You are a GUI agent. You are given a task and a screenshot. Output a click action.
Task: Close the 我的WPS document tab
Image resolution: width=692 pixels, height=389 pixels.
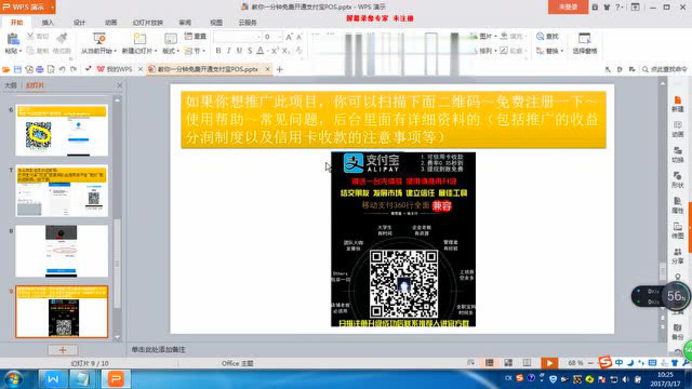(141, 70)
